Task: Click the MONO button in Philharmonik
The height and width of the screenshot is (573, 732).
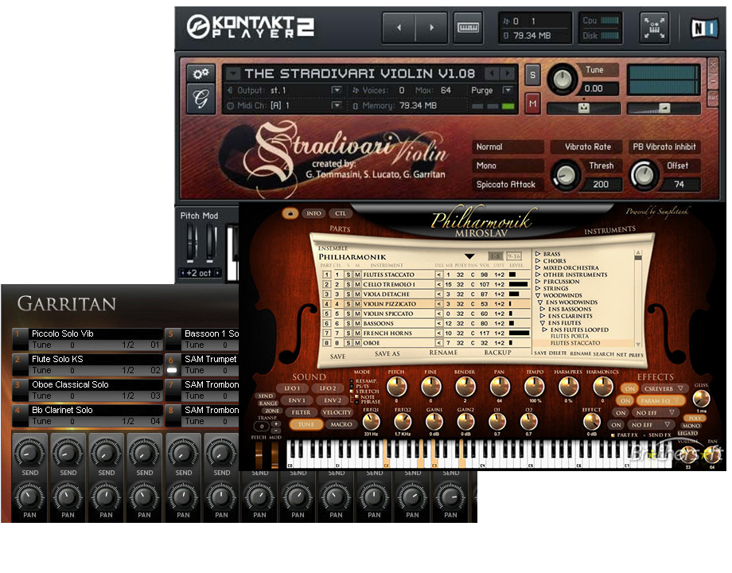Action: (691, 426)
